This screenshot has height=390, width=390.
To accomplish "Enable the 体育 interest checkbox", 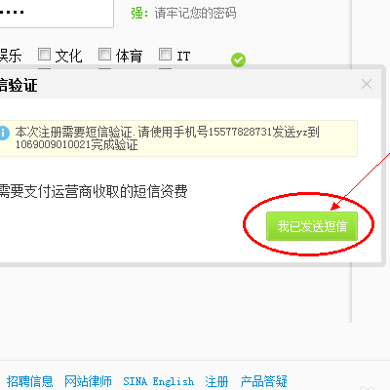I will tap(104, 55).
